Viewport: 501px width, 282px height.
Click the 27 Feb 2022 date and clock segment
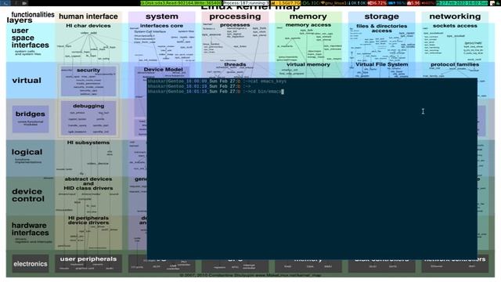(x=462, y=3)
